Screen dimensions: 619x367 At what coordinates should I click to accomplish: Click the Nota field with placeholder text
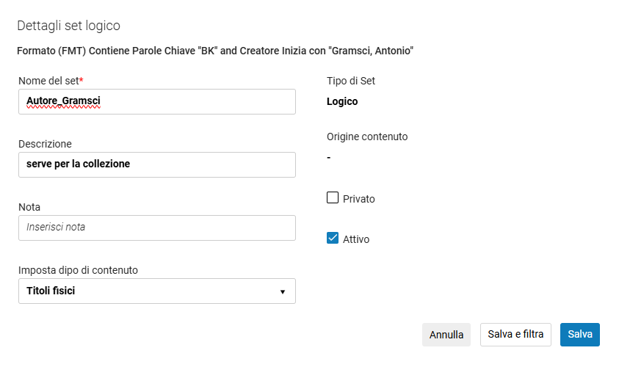pos(156,228)
